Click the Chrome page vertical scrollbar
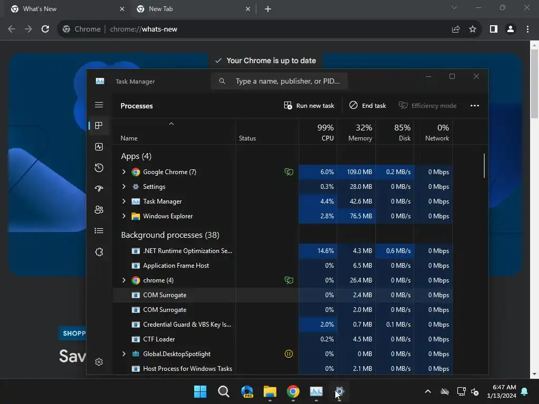This screenshot has height=404, width=539. [534, 84]
